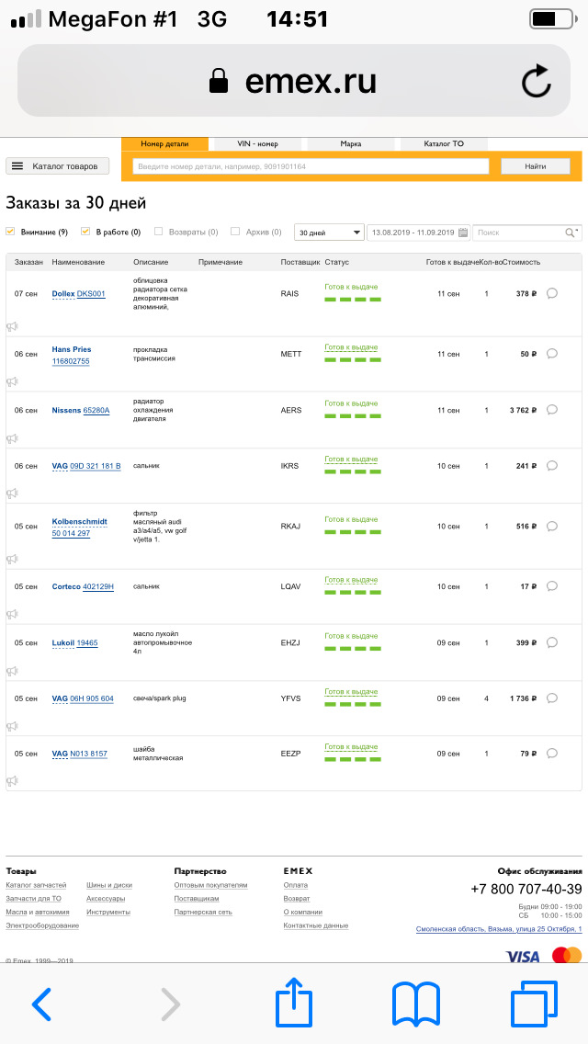Open part link 116802755

pos(71,361)
